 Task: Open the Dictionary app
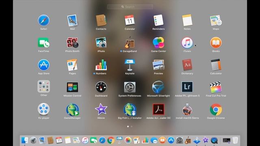click(x=187, y=65)
